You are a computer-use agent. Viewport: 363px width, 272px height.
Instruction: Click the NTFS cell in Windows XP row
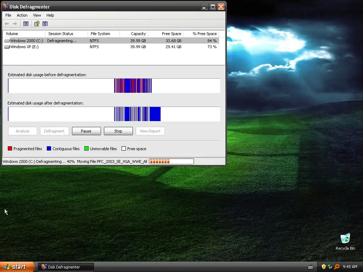94,47
